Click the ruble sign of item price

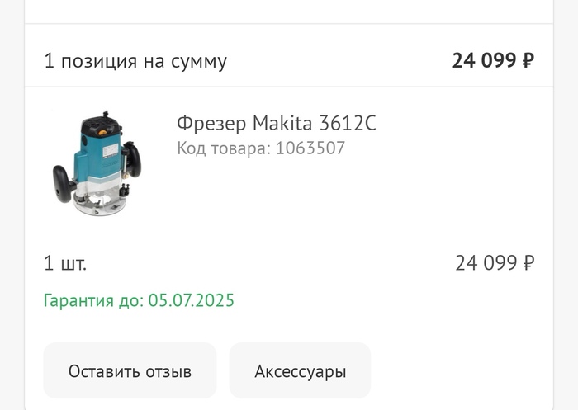[x=528, y=263]
